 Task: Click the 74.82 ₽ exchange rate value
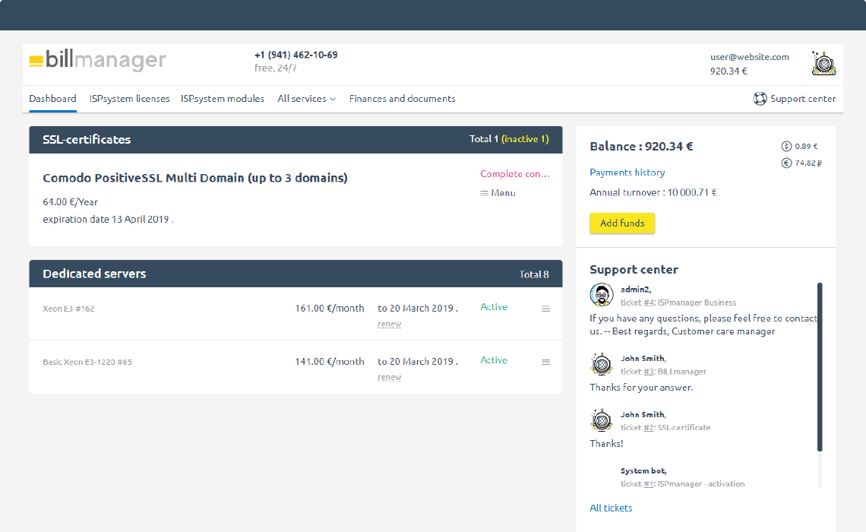point(808,163)
